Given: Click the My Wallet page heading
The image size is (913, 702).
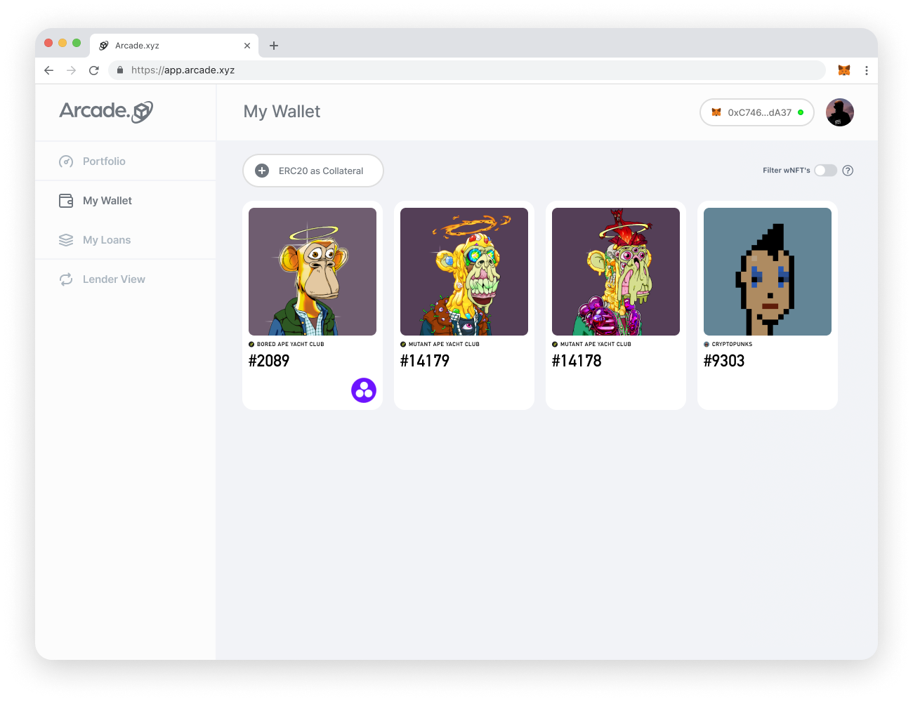Looking at the screenshot, I should (282, 112).
